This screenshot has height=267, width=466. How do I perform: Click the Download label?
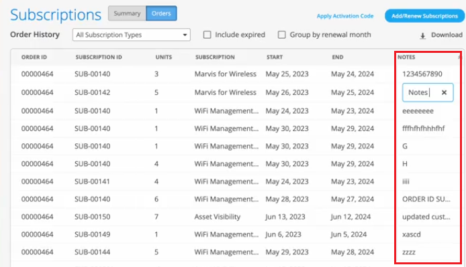[x=447, y=35]
